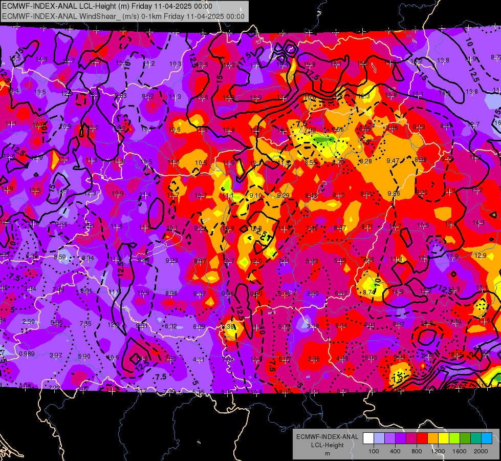The height and width of the screenshot is (461, 501).
Task: Pick the teal legend swatch
Action: pyautogui.click(x=476, y=438)
